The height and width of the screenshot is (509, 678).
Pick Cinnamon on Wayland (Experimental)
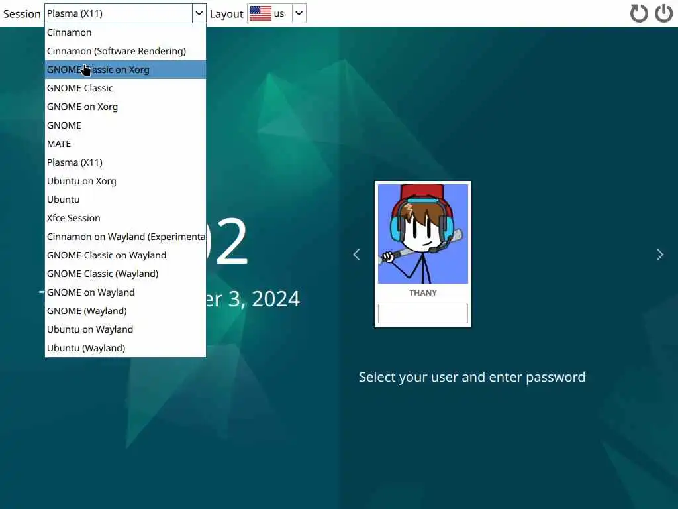(125, 237)
